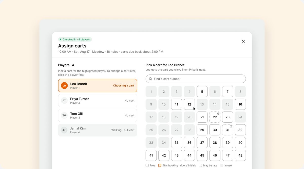Select the Jamal Kim walking player row

coord(98,130)
